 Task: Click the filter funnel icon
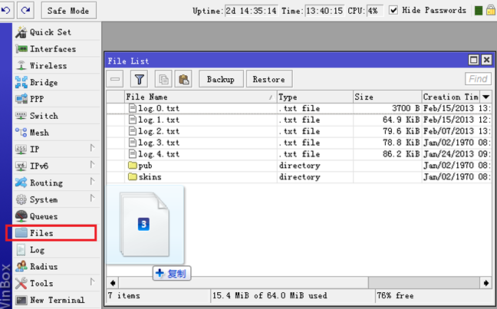tap(139, 79)
